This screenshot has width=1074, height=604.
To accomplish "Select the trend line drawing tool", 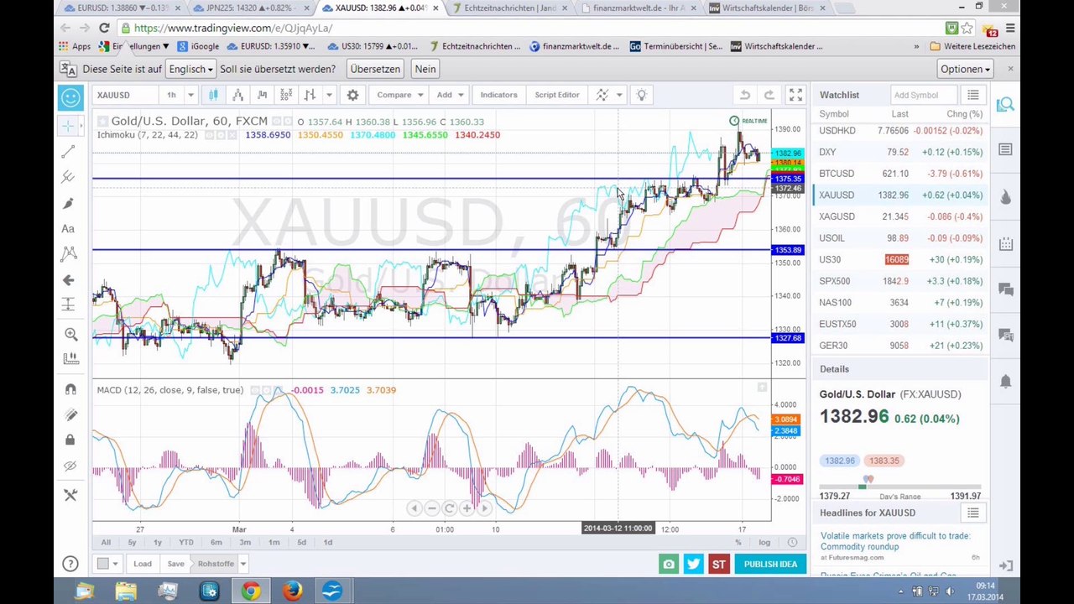I will (x=69, y=151).
